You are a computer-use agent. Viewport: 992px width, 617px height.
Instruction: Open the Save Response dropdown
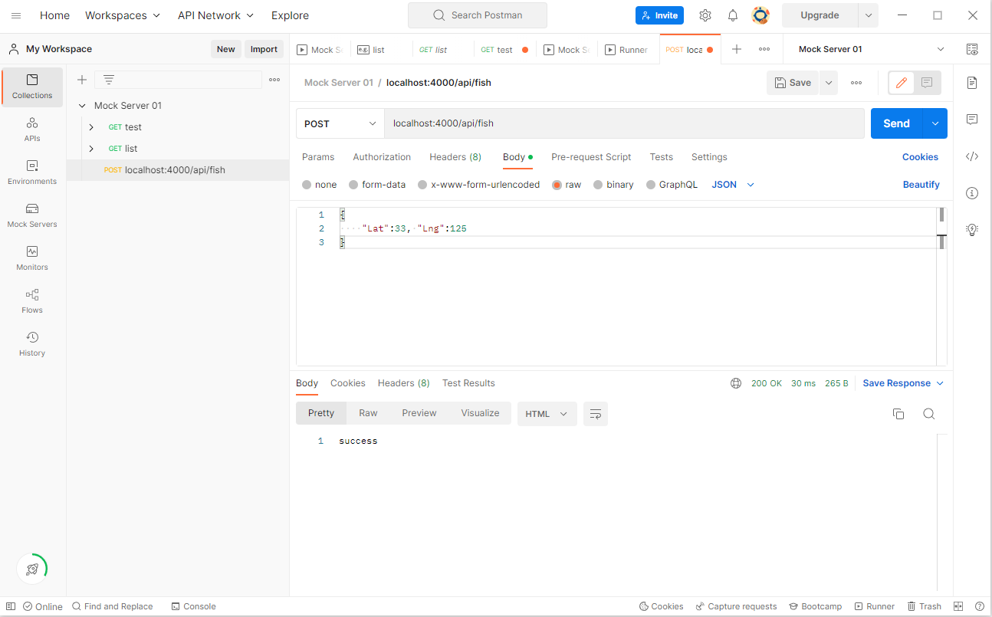[x=903, y=383]
